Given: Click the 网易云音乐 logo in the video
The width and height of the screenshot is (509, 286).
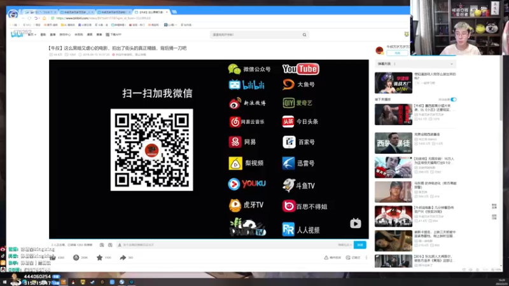Looking at the screenshot, I should 247,122.
